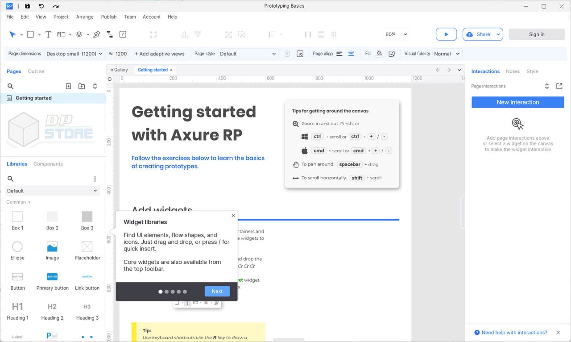Open the library Default dropdown
571x342 pixels.
click(52, 191)
